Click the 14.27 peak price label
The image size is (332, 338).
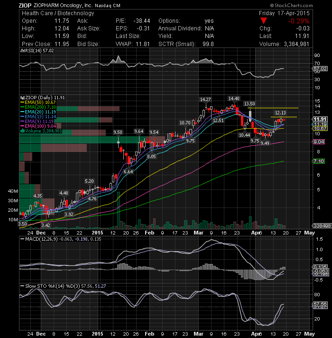205,99
